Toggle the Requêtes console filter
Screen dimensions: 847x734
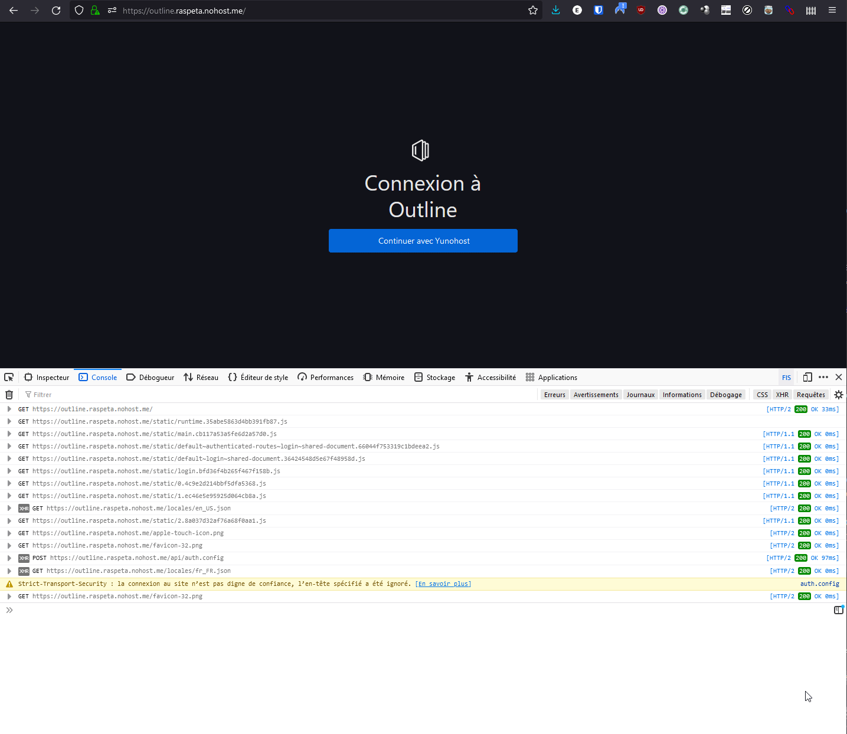pos(811,395)
